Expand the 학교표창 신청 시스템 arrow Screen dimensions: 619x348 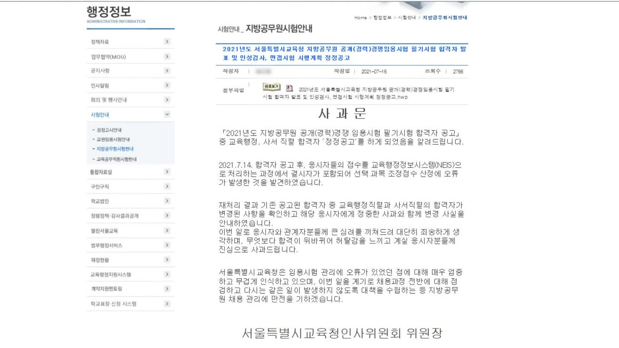click(x=167, y=304)
